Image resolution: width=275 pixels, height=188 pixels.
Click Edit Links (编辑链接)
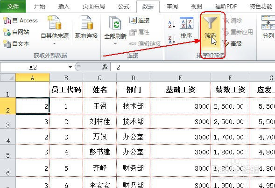(145, 44)
